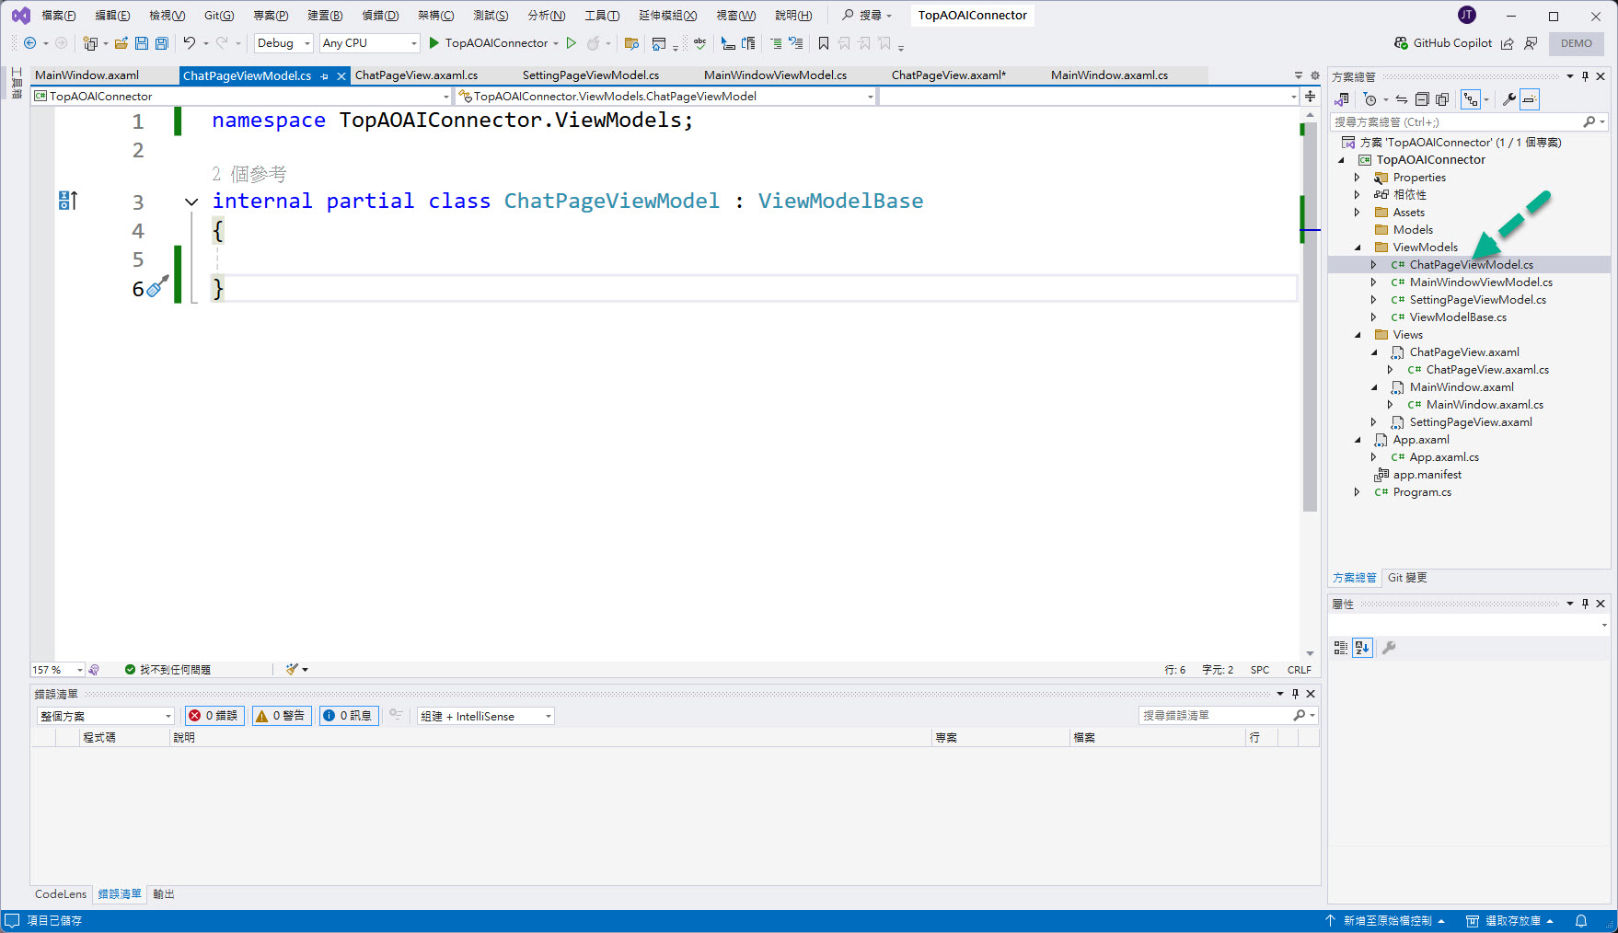This screenshot has height=933, width=1618.
Task: Click the Open File folder icon
Action: coord(121,43)
